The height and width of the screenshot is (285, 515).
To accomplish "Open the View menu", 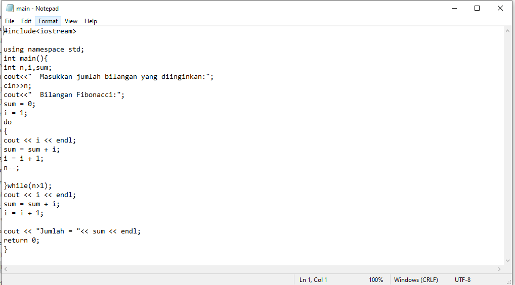I will click(x=71, y=21).
